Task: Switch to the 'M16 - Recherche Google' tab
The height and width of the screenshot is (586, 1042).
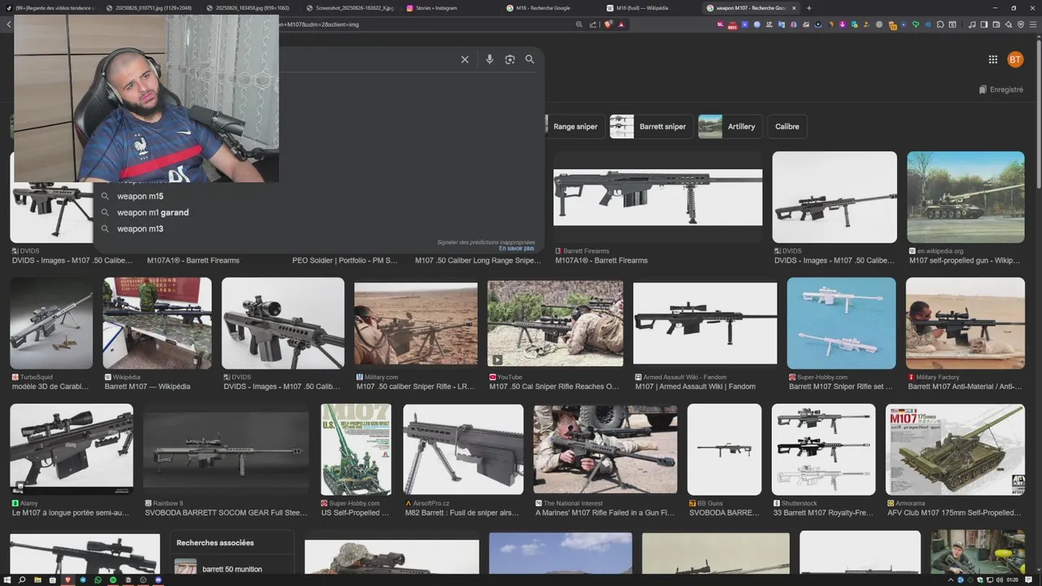Action: pyautogui.click(x=549, y=8)
